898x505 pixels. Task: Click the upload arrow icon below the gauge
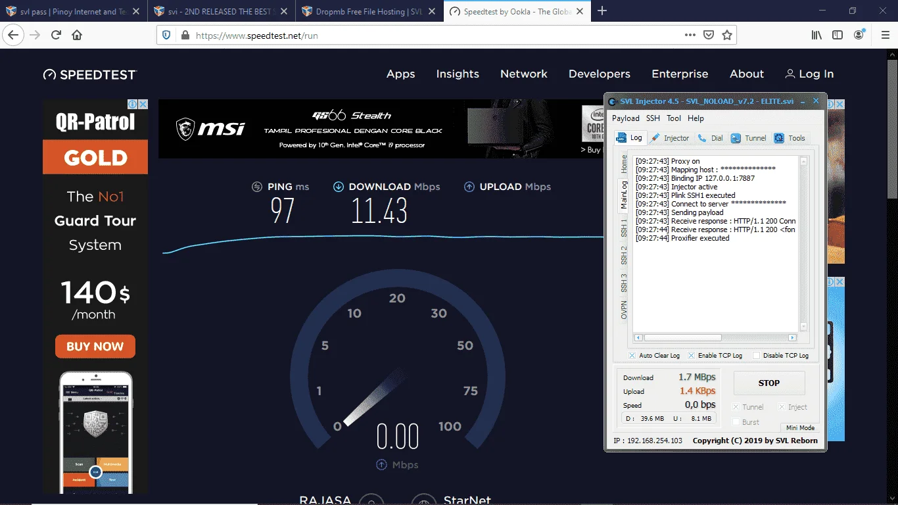pos(381,465)
